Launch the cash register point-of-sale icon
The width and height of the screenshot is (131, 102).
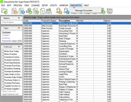49,11
